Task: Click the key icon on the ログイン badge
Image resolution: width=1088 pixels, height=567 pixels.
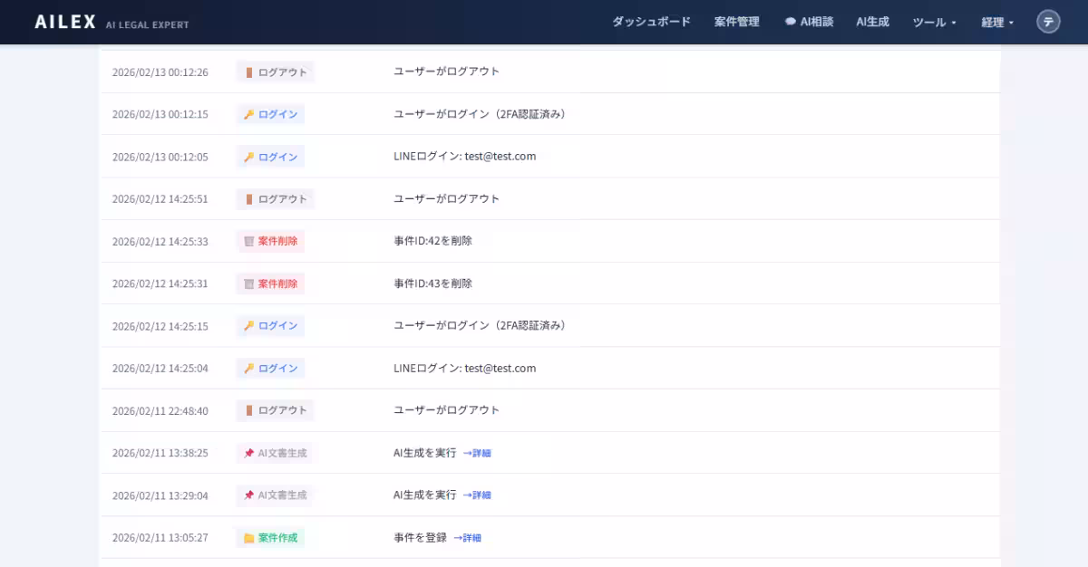Action: (x=248, y=114)
